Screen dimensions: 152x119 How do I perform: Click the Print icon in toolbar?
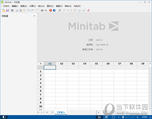pos(12,10)
